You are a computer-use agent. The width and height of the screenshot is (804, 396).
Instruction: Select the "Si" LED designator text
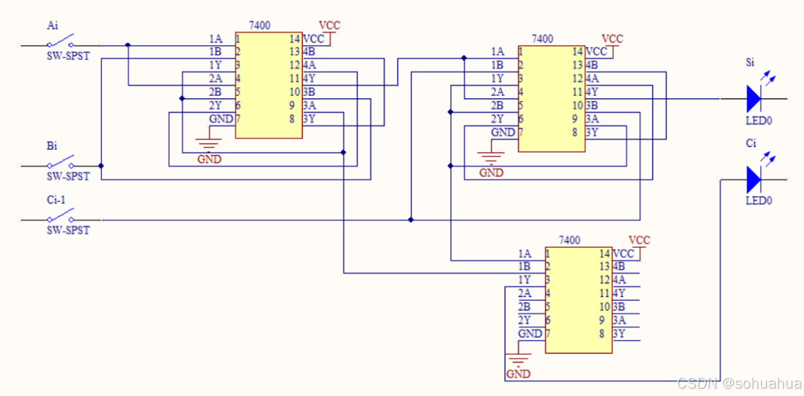point(750,63)
